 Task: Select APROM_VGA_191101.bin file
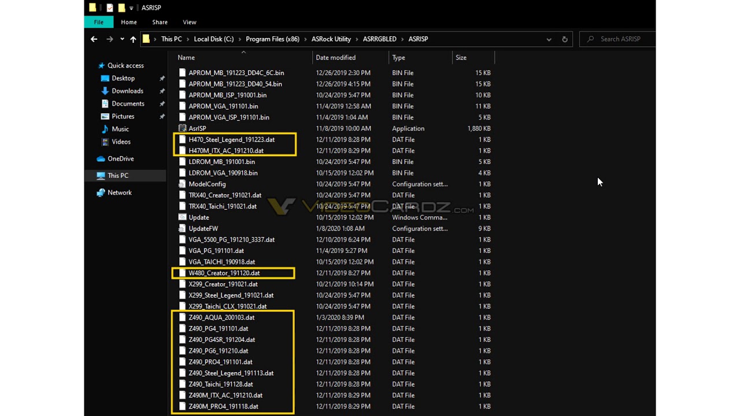[x=223, y=106]
